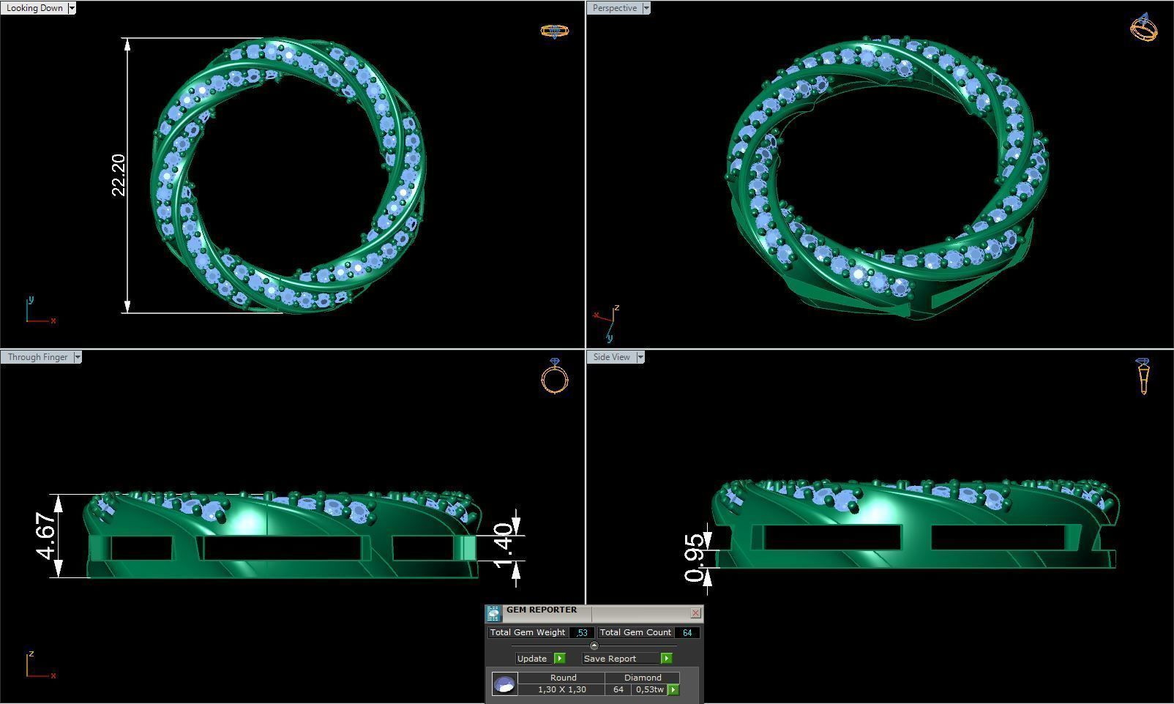Click the 4.67 height dimension label
This screenshot has width=1174, height=704.
pos(45,536)
